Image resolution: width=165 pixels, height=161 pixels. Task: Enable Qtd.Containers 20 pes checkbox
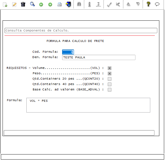109,79
